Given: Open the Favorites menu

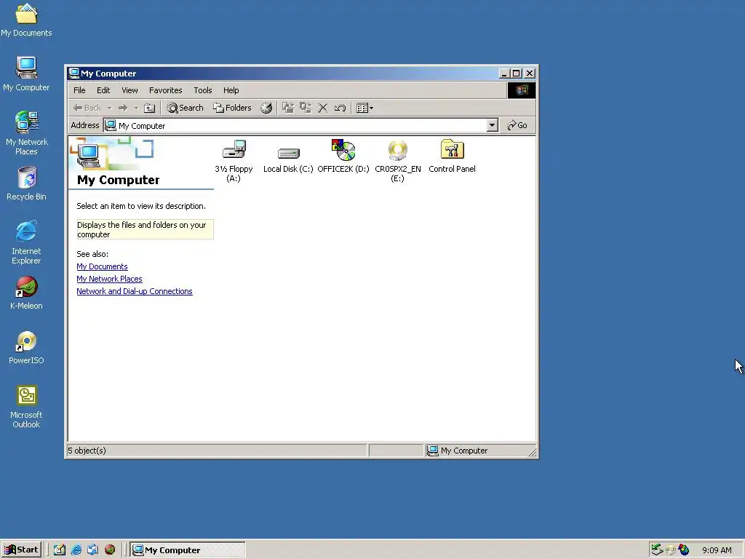Looking at the screenshot, I should coord(165,90).
